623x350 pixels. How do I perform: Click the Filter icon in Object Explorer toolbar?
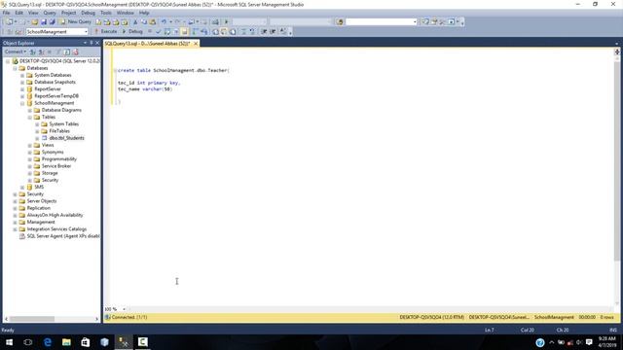(58, 52)
